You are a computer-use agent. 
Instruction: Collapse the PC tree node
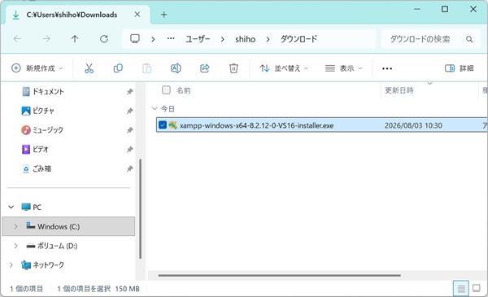[11, 207]
